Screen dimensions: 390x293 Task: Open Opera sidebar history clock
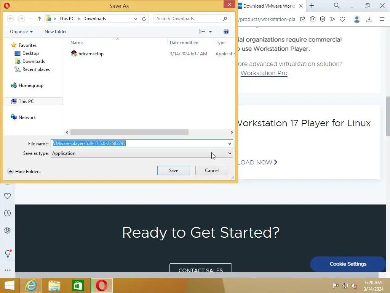tap(8, 213)
